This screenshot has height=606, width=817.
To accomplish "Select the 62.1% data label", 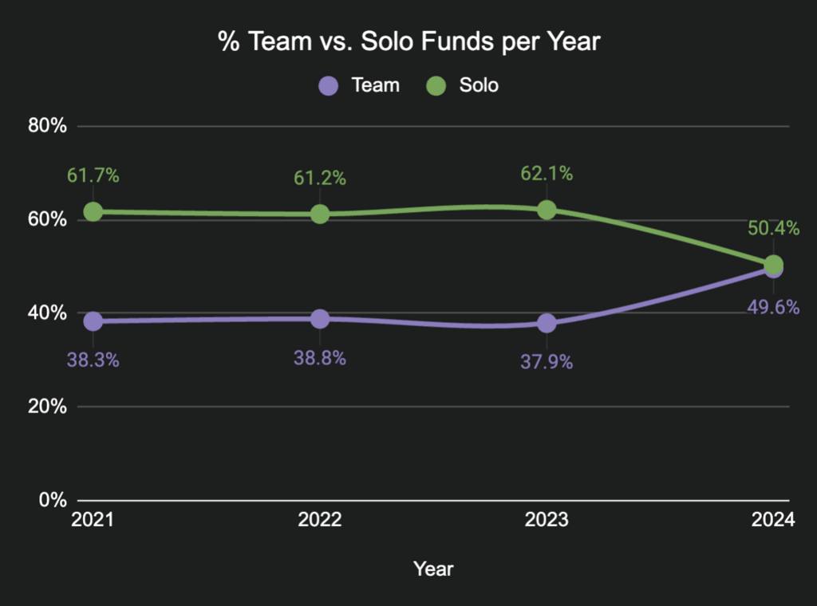I will point(547,173).
